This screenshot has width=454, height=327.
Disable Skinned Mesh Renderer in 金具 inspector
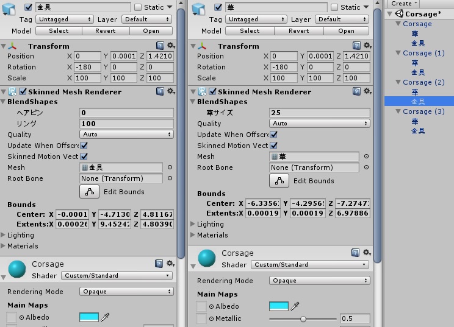23,91
